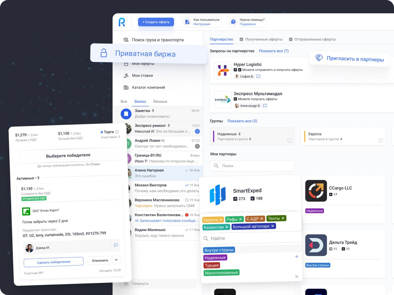The height and width of the screenshot is (295, 394).
Task: Click the cargo search box icon
Action: tap(126, 40)
